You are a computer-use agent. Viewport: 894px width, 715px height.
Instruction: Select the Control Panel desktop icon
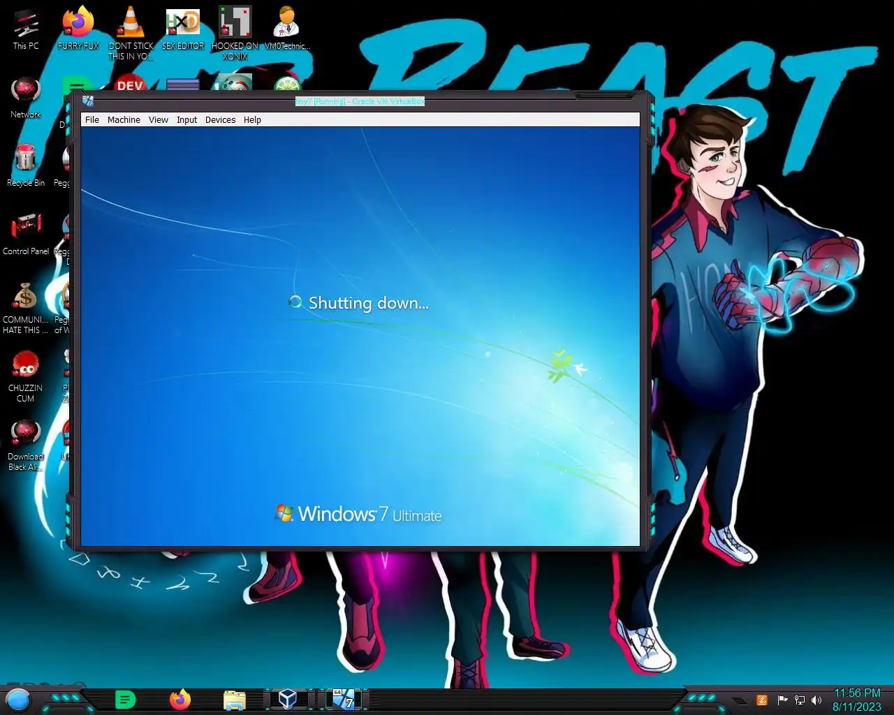pyautogui.click(x=26, y=234)
